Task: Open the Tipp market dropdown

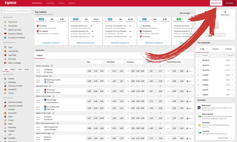Action: (x=96, y=62)
